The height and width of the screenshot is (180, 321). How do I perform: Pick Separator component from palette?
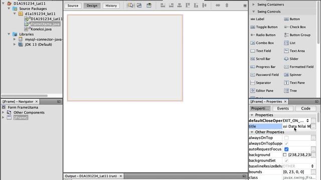(261, 82)
